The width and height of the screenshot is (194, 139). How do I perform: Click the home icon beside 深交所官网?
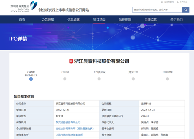[162, 2]
